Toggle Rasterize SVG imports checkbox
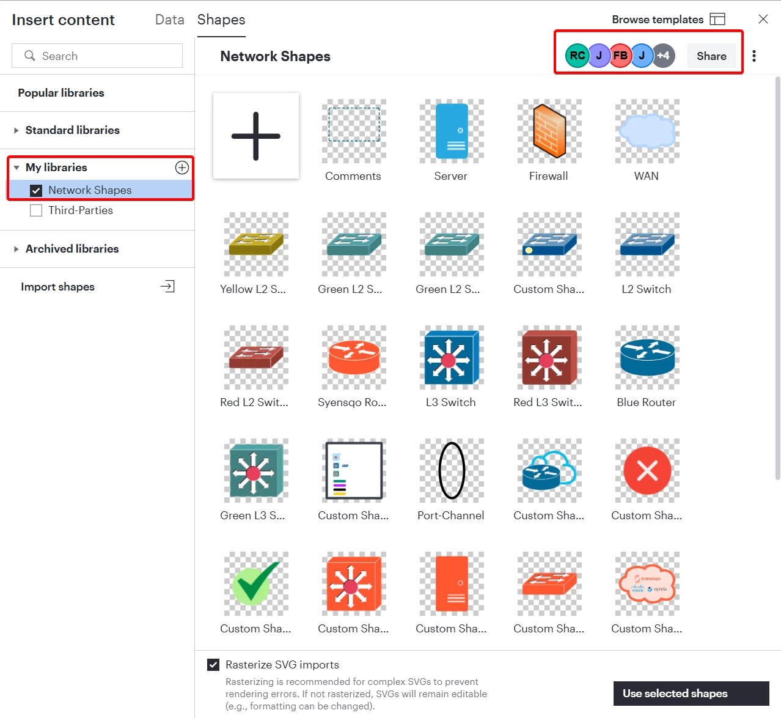 (213, 665)
